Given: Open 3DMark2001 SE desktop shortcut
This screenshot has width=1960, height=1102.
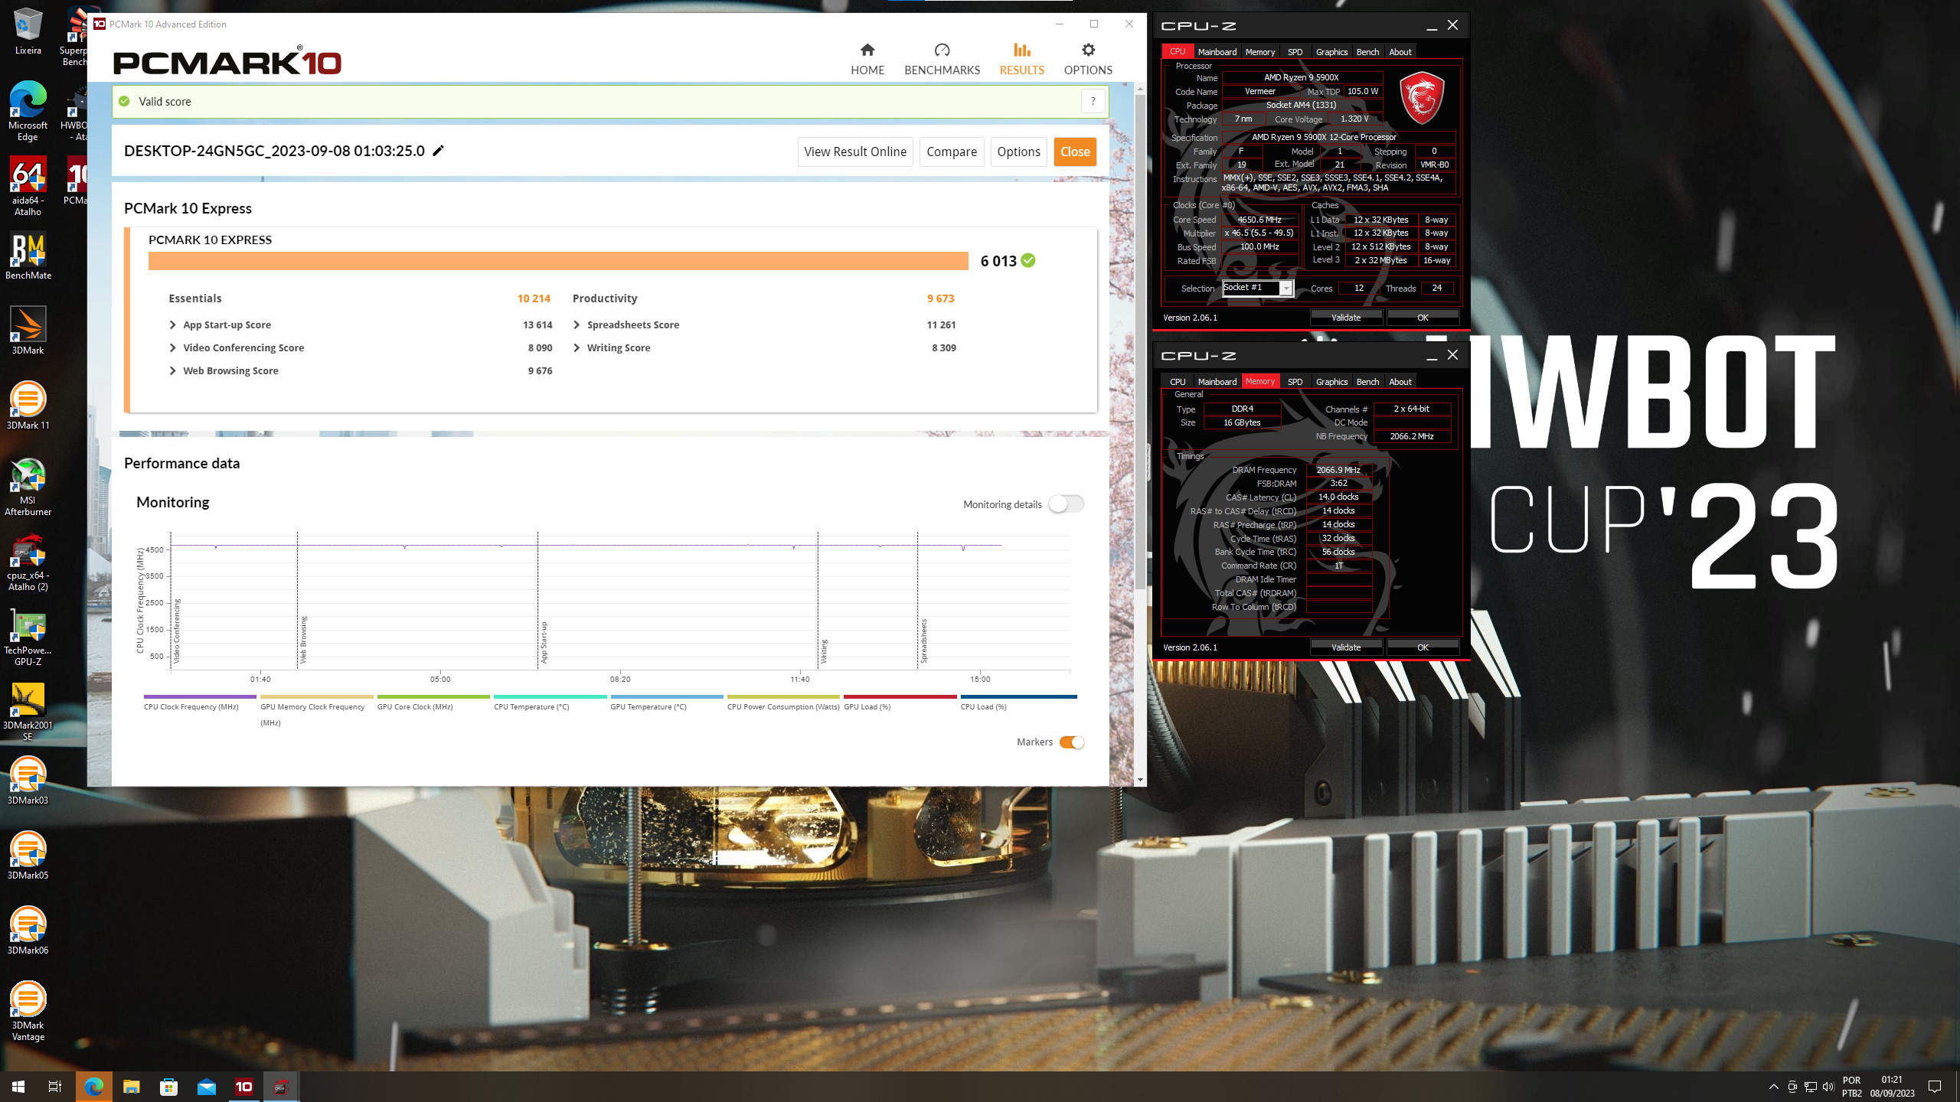Looking at the screenshot, I should [28, 712].
